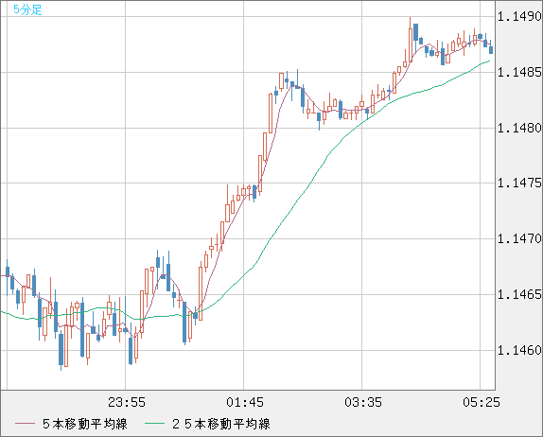Click the 1.1460 price axis label
Image resolution: width=543 pixels, height=437 pixels.
click(x=519, y=350)
